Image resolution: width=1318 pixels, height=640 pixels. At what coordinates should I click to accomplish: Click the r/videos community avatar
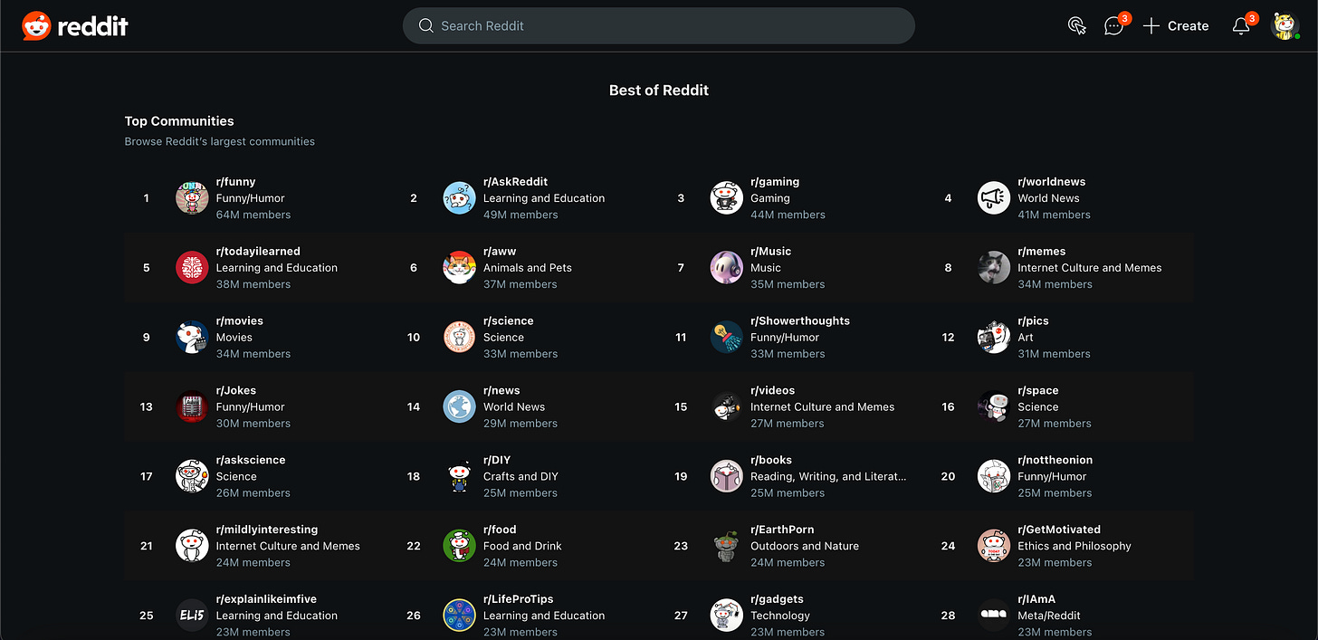pos(726,406)
